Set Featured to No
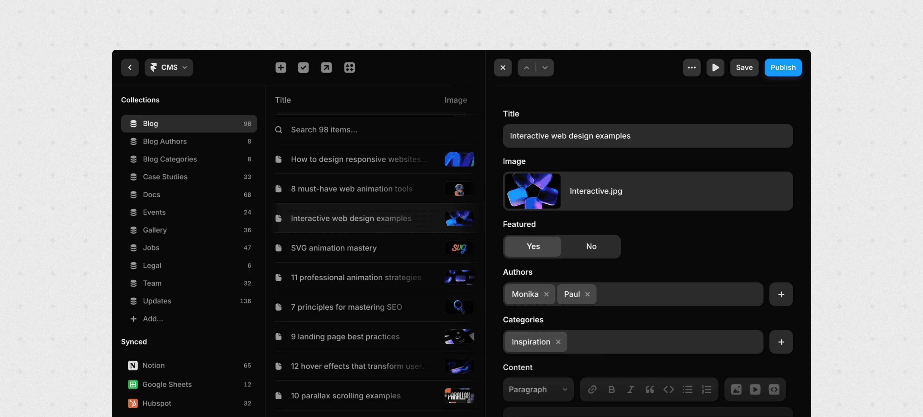Screen dimensions: 923x417 click(x=591, y=246)
